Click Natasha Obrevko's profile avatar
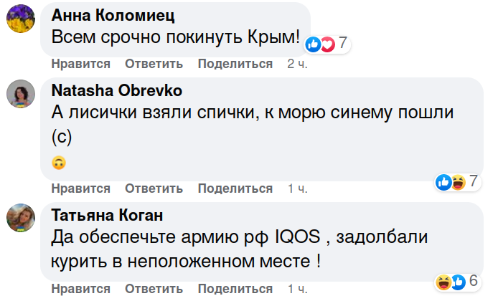498x301 pixels. 22,95
